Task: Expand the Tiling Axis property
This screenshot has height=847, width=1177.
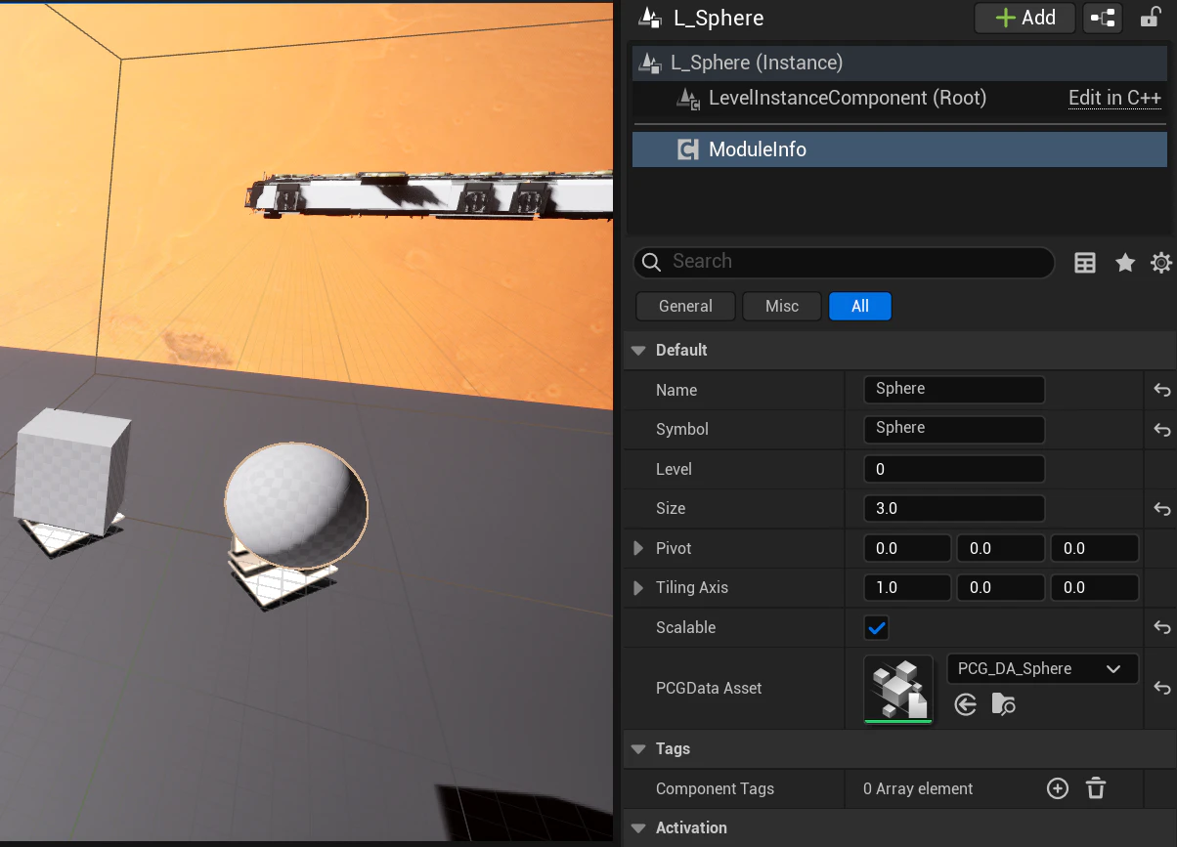Action: (638, 587)
